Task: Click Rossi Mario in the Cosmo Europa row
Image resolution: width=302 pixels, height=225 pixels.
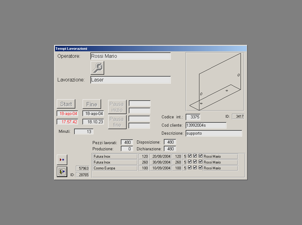Action: click(220, 168)
